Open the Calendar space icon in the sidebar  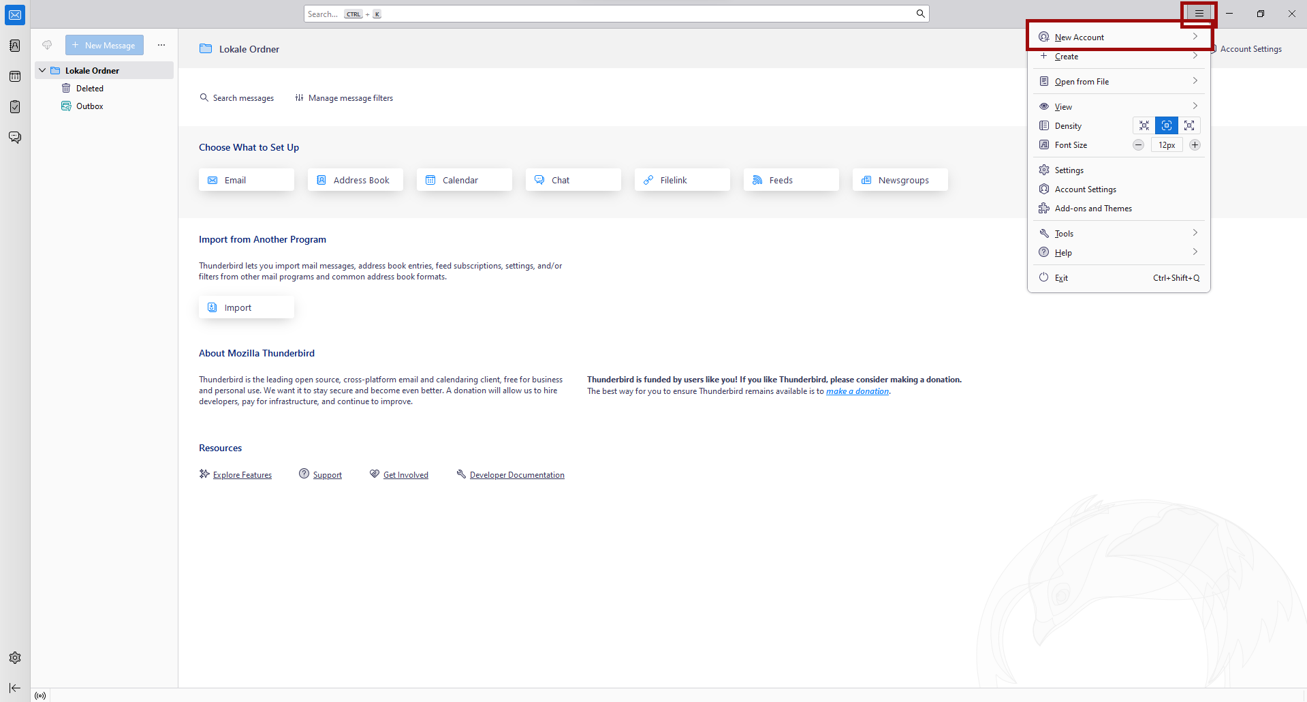point(15,76)
